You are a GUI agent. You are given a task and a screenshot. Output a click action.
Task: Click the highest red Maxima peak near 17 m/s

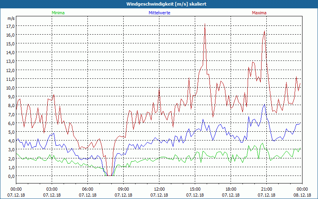(x=205, y=24)
